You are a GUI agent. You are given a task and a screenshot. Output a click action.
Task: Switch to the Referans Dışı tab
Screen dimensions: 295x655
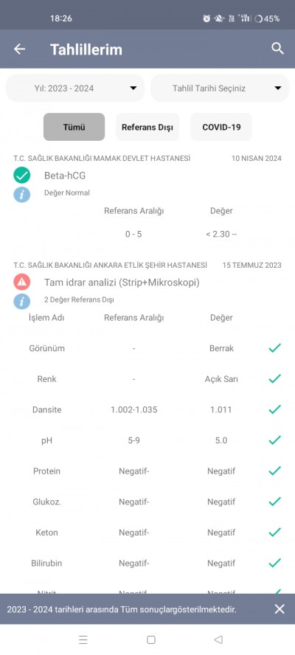(147, 127)
